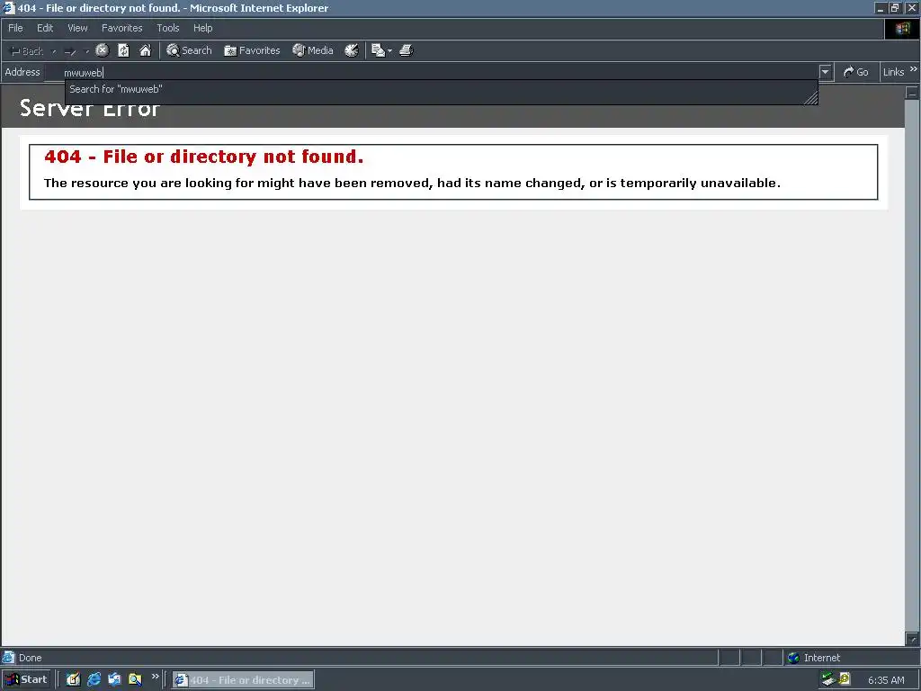Click the disabled Back button
The height and width of the screenshot is (691, 921).
(x=27, y=51)
